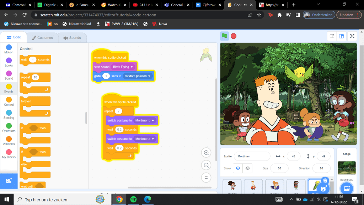This screenshot has width=364, height=205.
Task: Show the sprite using eye icon
Action: (238, 168)
